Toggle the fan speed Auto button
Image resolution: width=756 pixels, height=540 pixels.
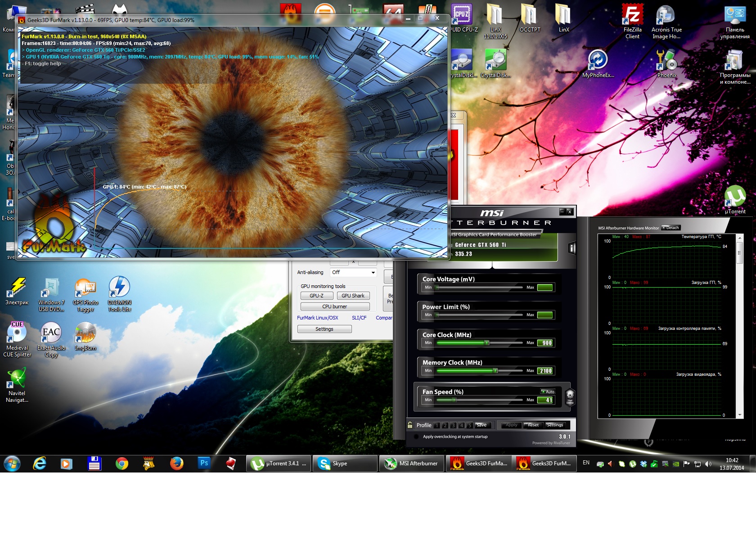point(548,391)
